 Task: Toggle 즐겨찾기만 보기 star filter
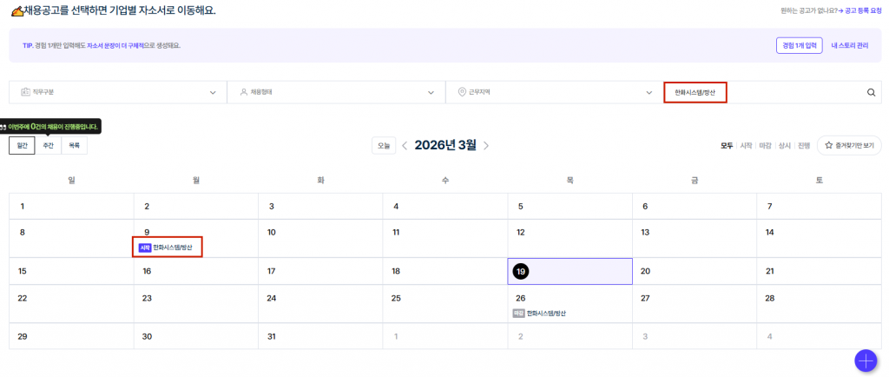pos(849,146)
